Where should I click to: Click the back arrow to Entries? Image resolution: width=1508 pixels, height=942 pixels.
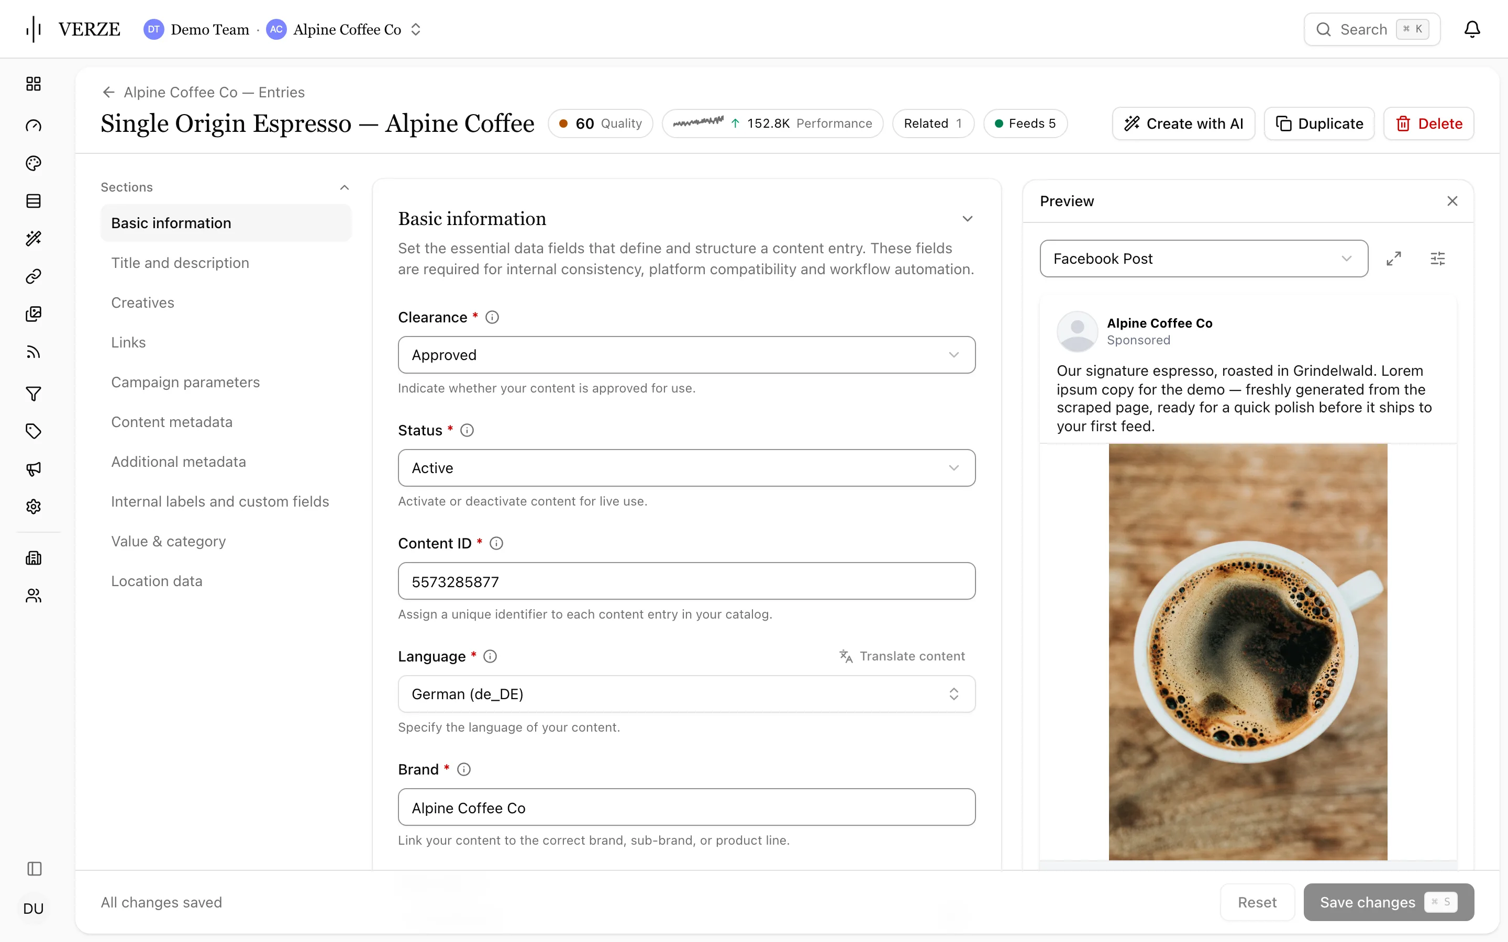pyautogui.click(x=109, y=92)
